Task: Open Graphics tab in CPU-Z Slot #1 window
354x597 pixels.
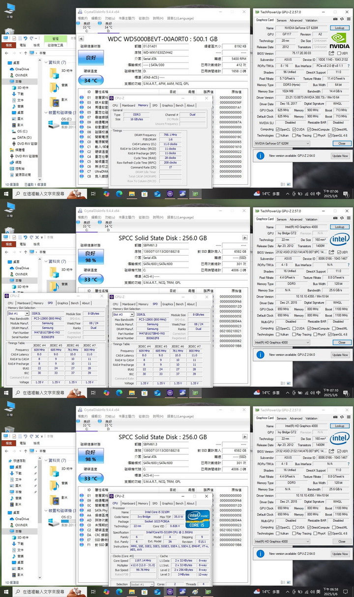Action: tap(62, 303)
